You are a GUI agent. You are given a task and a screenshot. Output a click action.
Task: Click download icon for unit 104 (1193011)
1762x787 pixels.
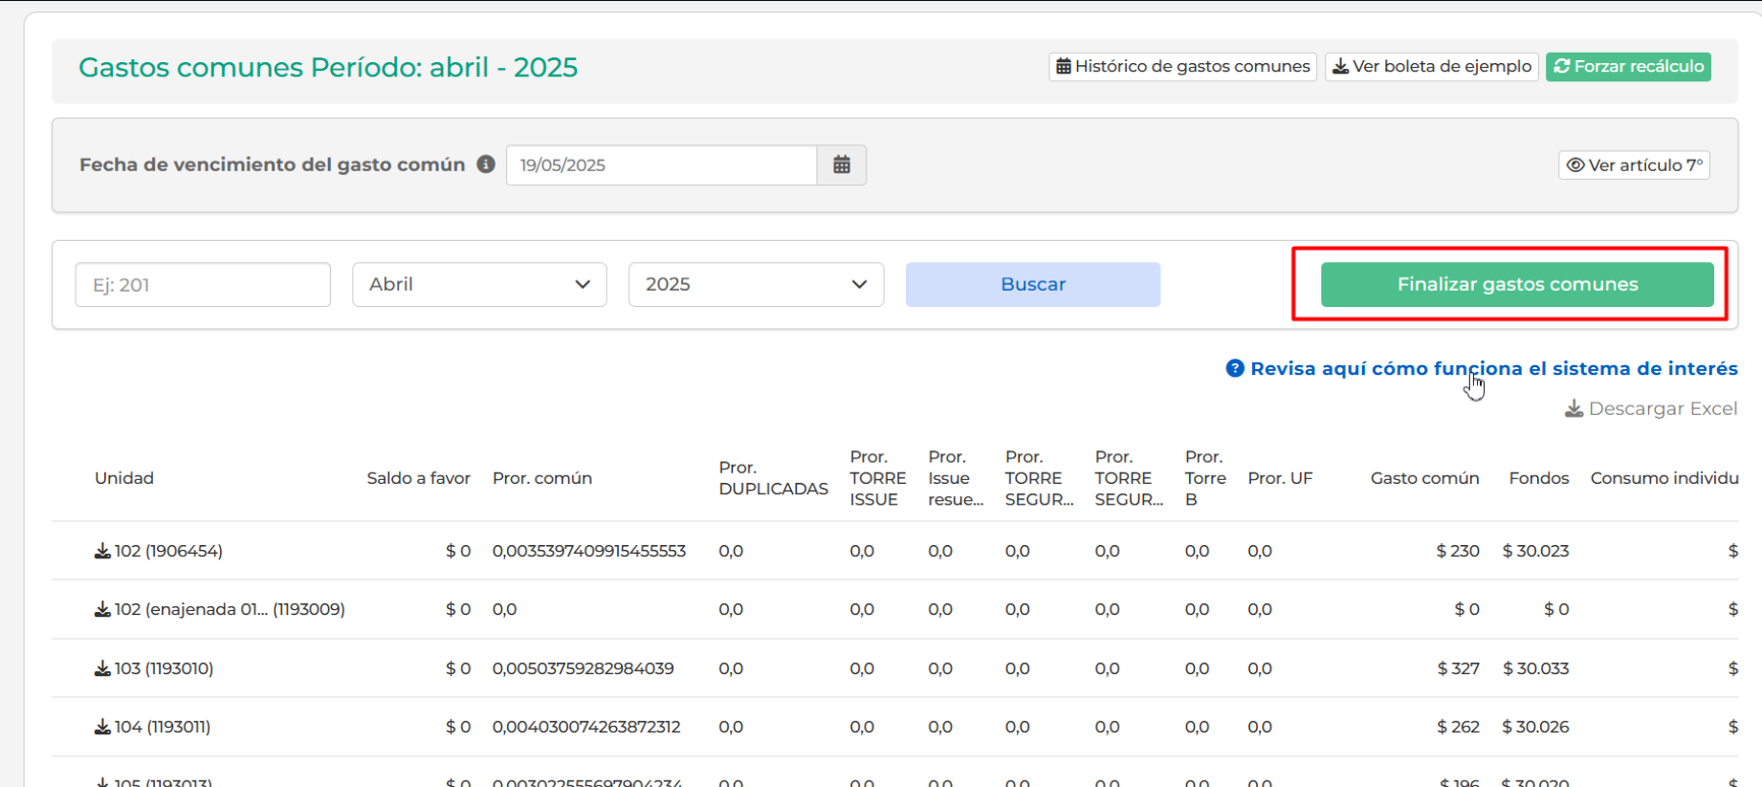coord(102,728)
